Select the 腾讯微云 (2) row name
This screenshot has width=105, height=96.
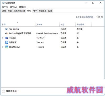[14, 47]
